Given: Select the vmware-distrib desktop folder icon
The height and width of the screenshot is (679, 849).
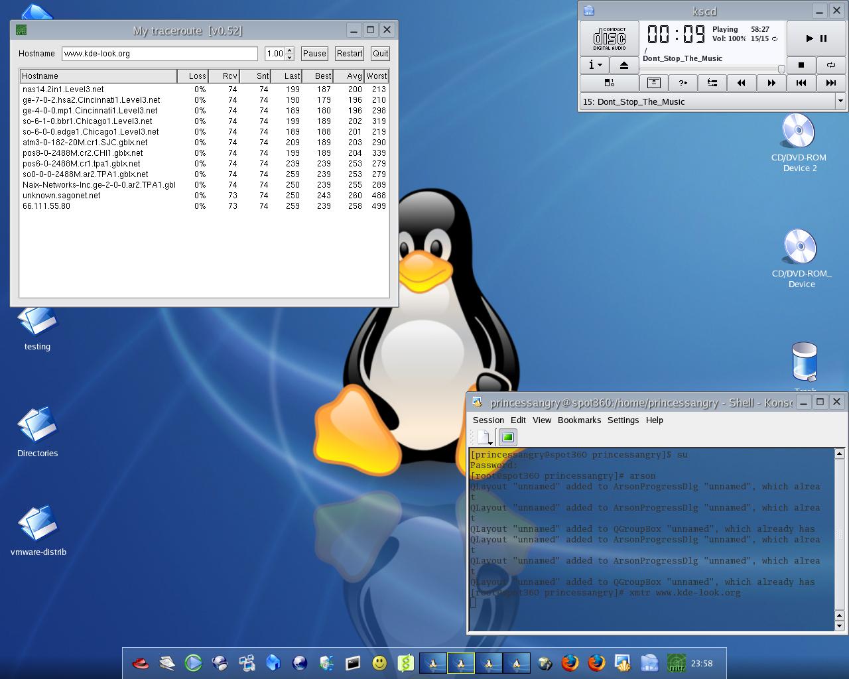Looking at the screenshot, I should 38,530.
